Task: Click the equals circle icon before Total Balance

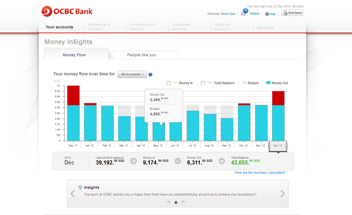Action: 222,161
